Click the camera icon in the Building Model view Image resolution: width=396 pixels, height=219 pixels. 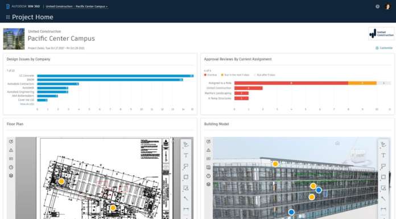tap(337, 143)
